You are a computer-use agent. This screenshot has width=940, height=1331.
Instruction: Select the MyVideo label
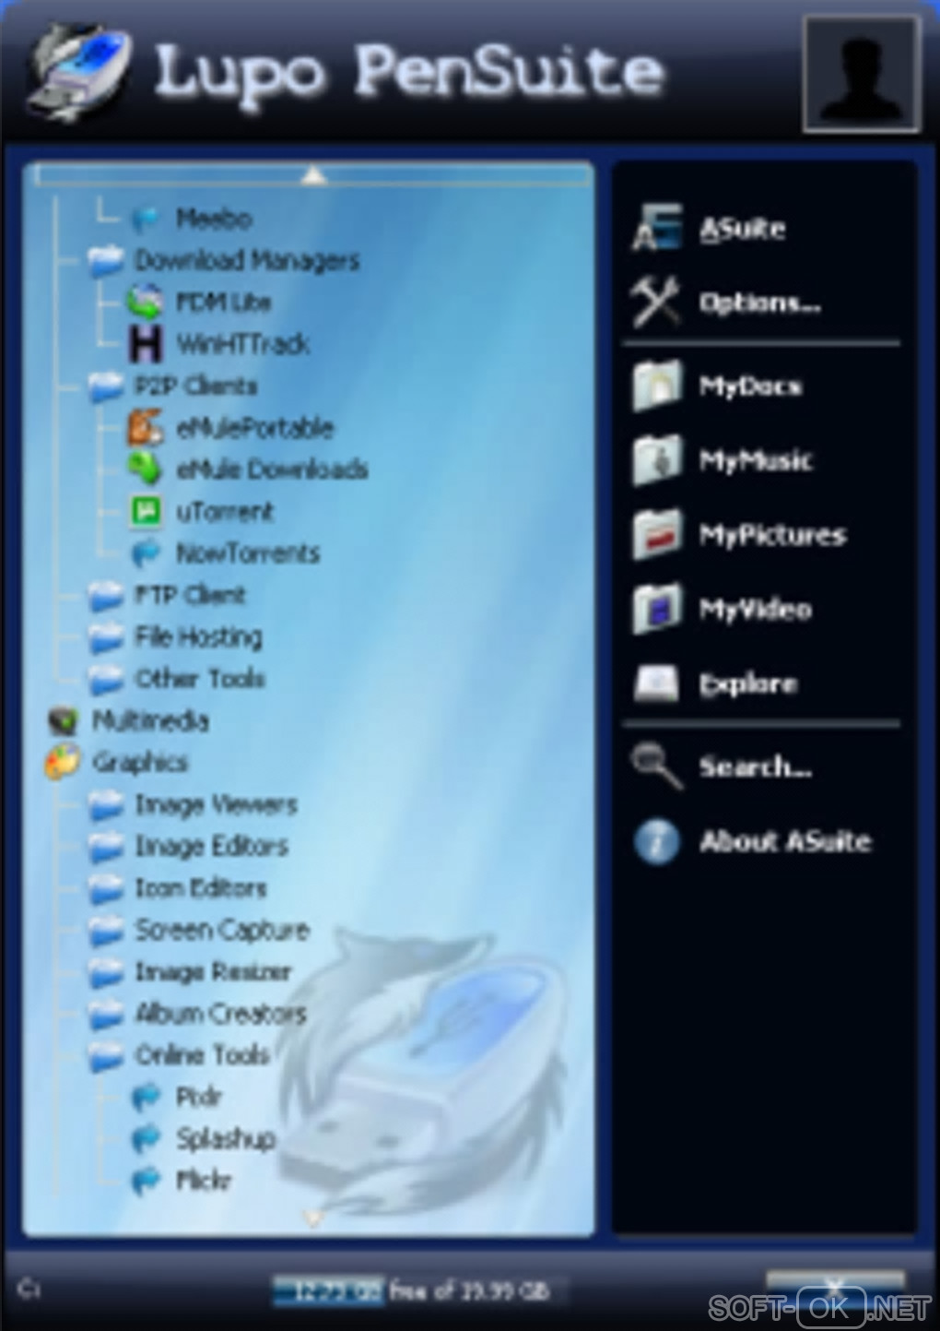(756, 609)
